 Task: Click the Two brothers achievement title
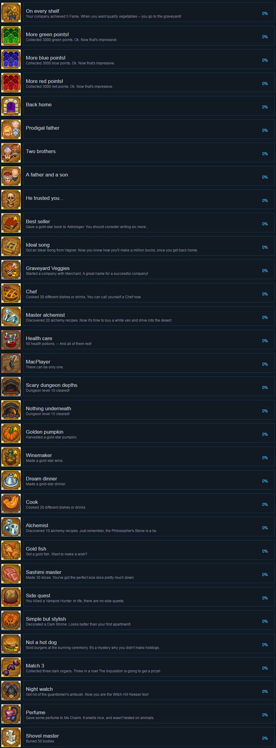(x=40, y=152)
